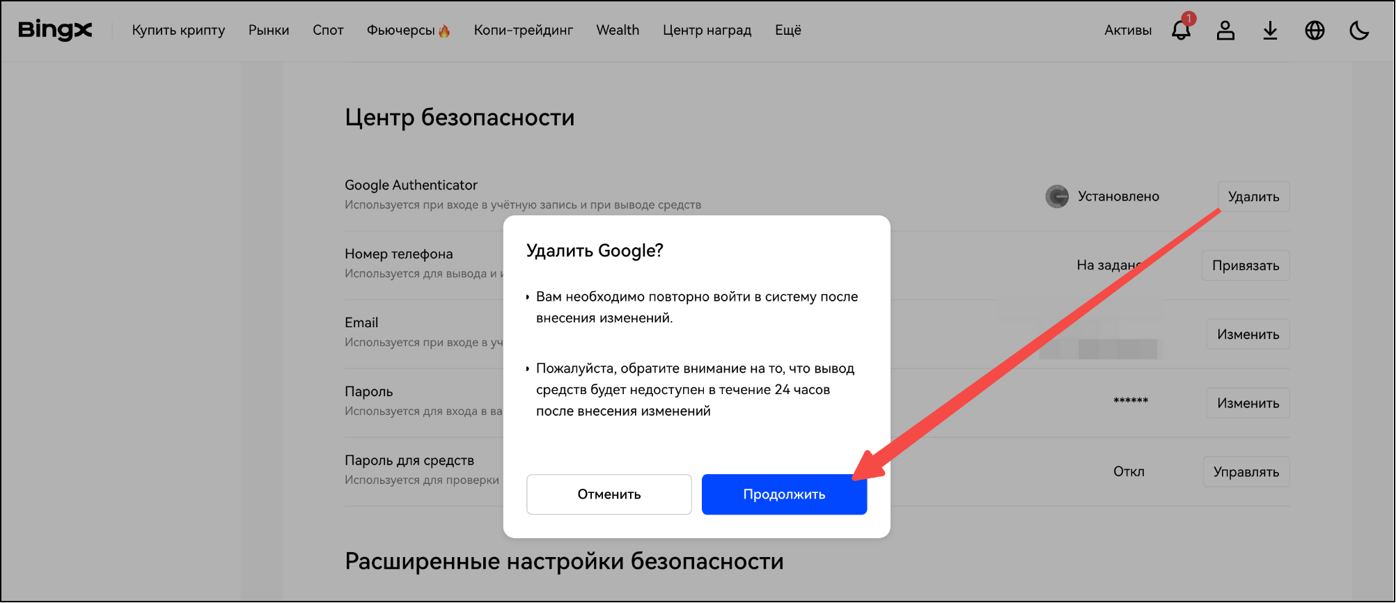
Task: Open the Рынки menu item
Action: [269, 30]
